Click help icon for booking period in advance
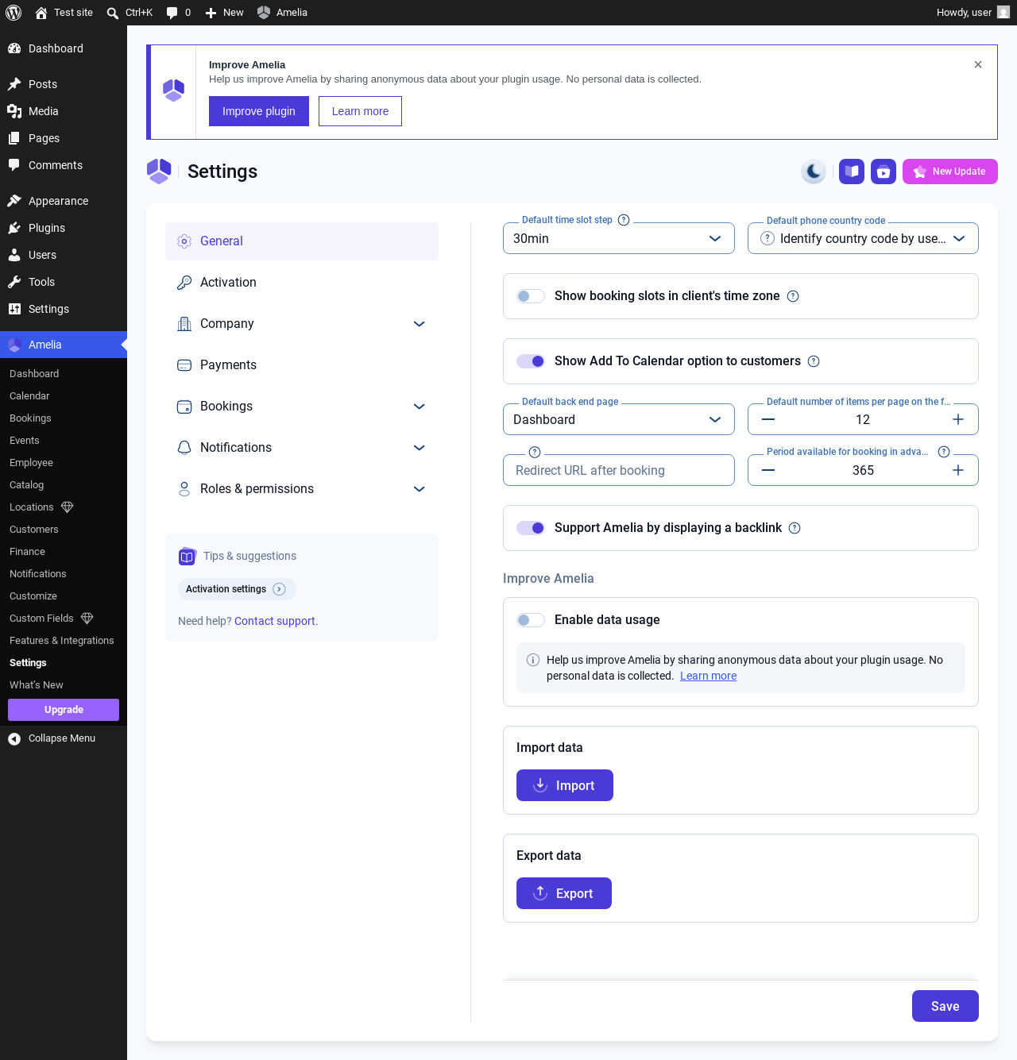This screenshot has width=1017, height=1060. [x=944, y=452]
